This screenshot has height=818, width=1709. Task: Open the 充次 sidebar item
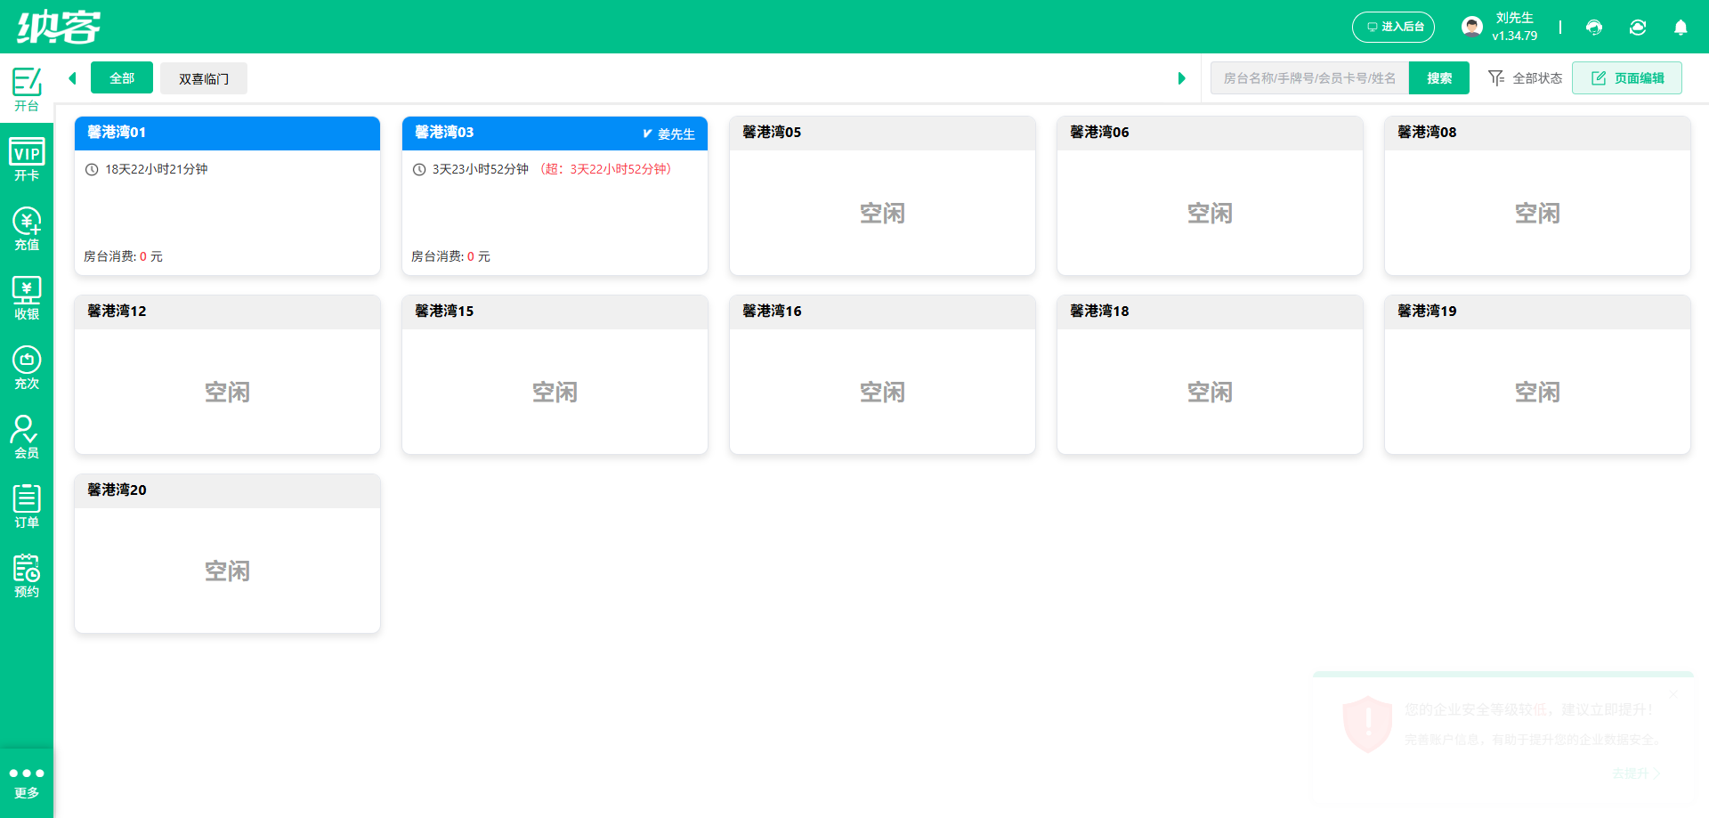[x=27, y=367]
